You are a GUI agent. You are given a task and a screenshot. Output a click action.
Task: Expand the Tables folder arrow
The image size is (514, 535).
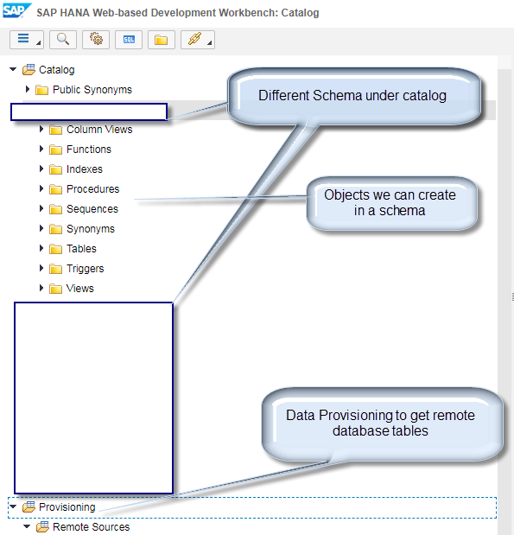(41, 248)
